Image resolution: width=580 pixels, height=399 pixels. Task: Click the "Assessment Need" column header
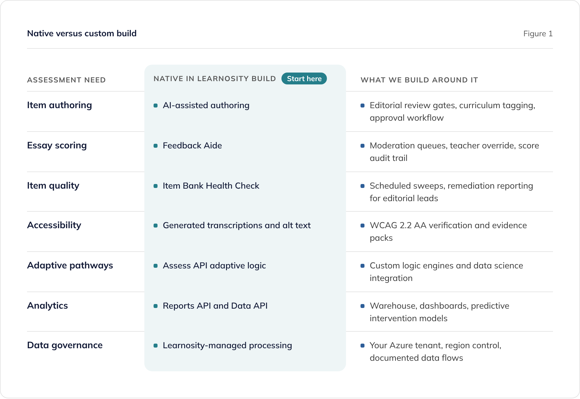[67, 80]
